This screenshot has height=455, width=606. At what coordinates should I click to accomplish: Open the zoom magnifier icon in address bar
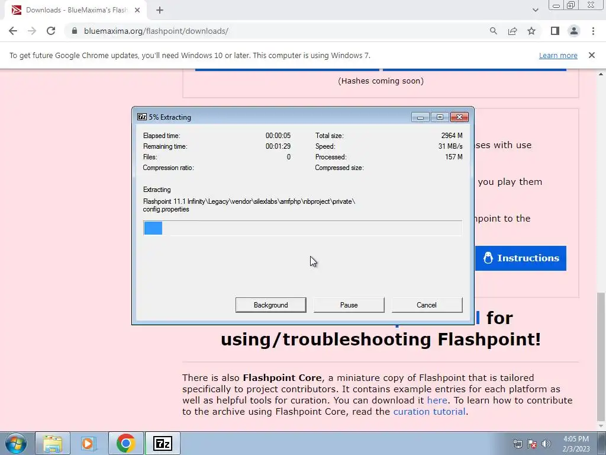(493, 31)
